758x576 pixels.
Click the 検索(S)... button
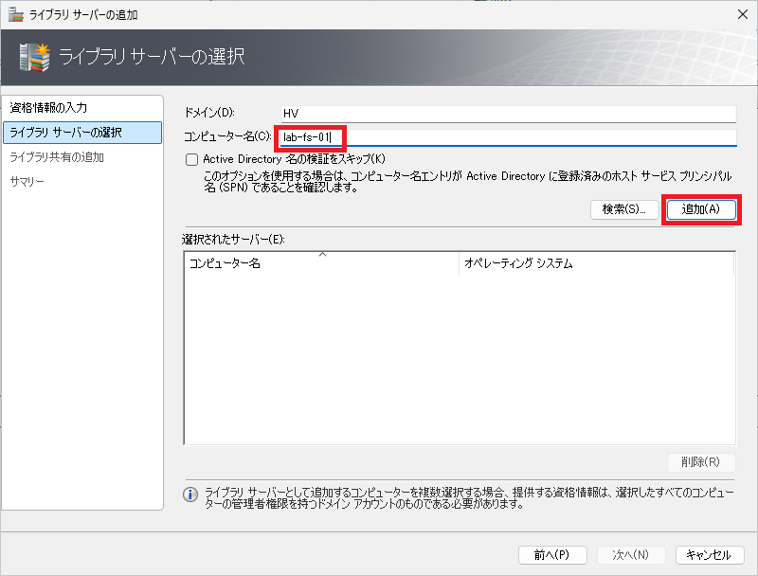624,209
